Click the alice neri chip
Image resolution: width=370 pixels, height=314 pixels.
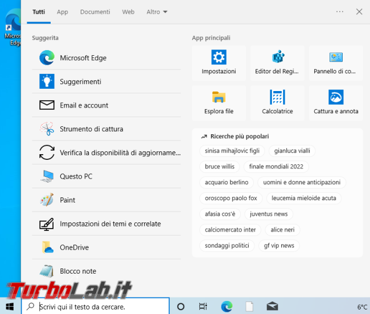pos(282,230)
